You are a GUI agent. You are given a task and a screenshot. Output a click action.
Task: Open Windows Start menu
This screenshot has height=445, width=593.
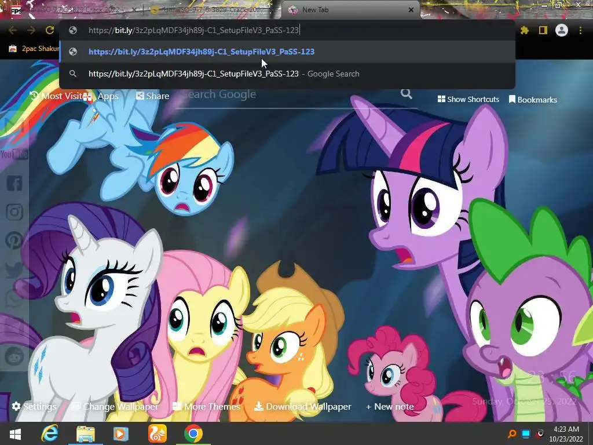[15, 434]
